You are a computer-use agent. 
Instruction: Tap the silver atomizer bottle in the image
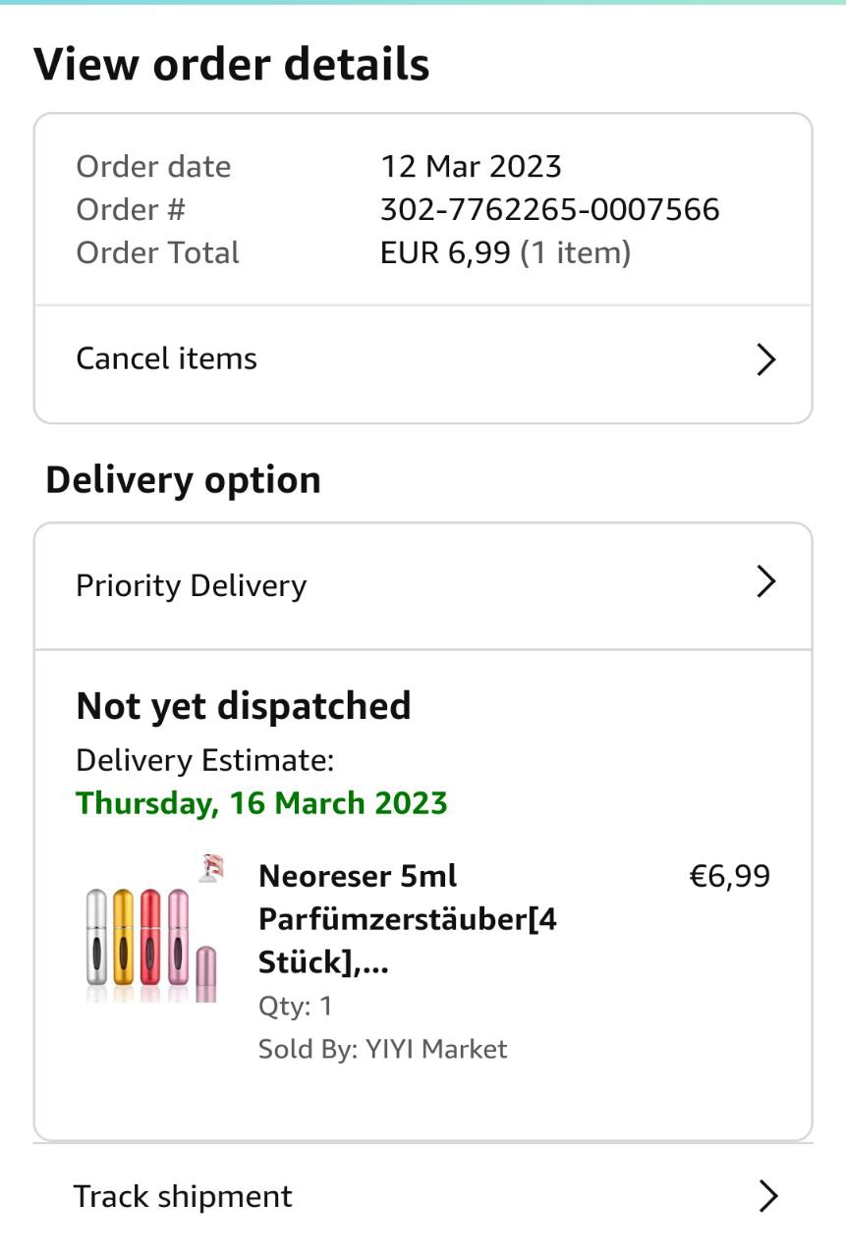[x=96, y=938]
